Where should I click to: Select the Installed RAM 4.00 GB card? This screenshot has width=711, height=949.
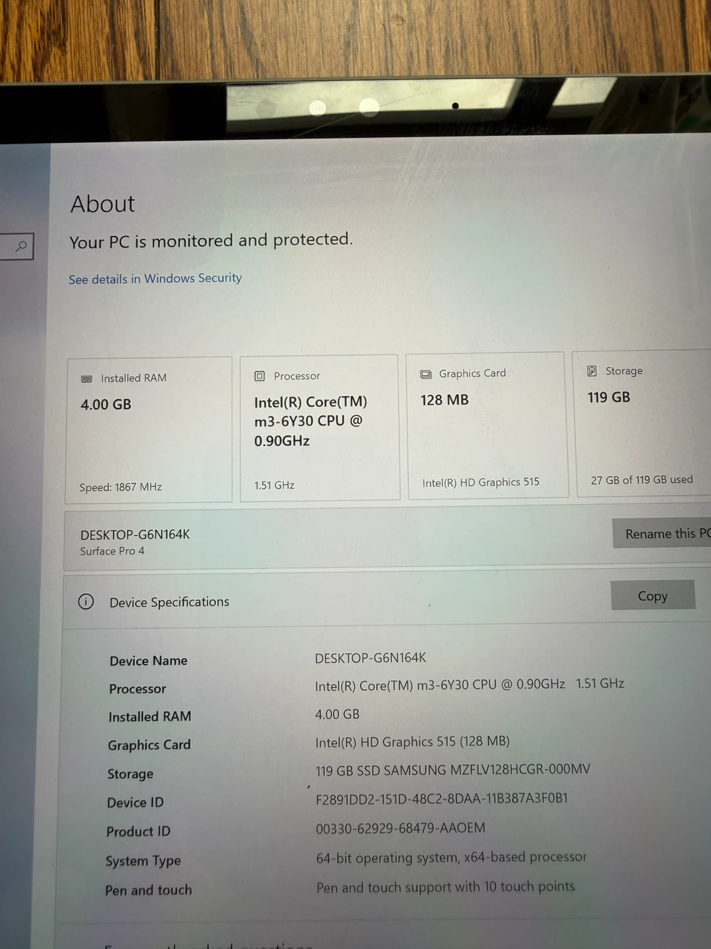(149, 430)
